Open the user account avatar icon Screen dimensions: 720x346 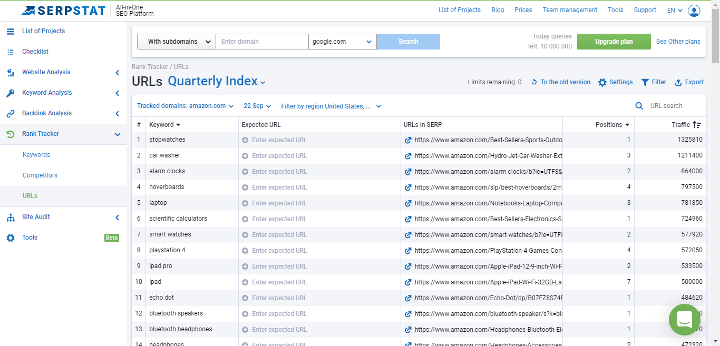coord(694,11)
